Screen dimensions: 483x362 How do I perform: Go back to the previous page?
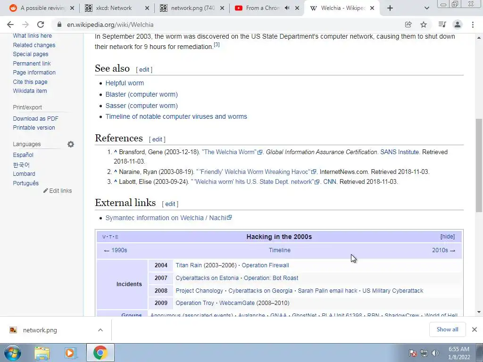point(10,25)
